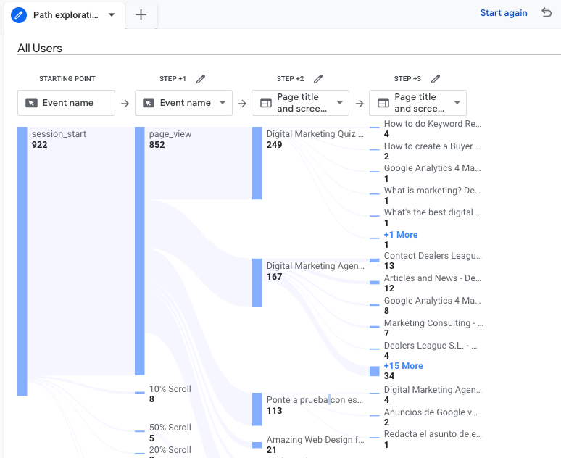Edit STEP +1 with pencil icon

pos(201,79)
